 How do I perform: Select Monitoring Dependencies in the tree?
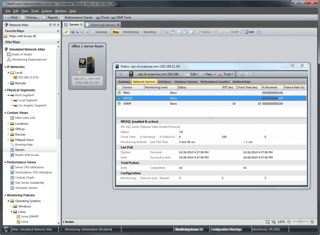coord(29,59)
